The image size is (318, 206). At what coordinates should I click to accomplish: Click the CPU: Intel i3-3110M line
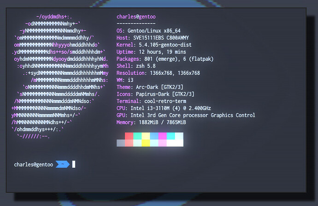tap(164, 108)
